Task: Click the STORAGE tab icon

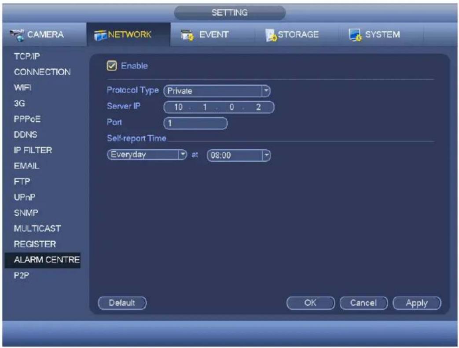Action: pyautogui.click(x=271, y=35)
